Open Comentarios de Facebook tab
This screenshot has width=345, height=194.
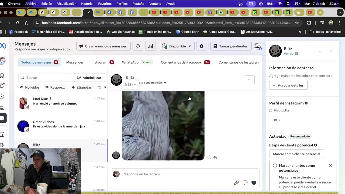pos(185,62)
